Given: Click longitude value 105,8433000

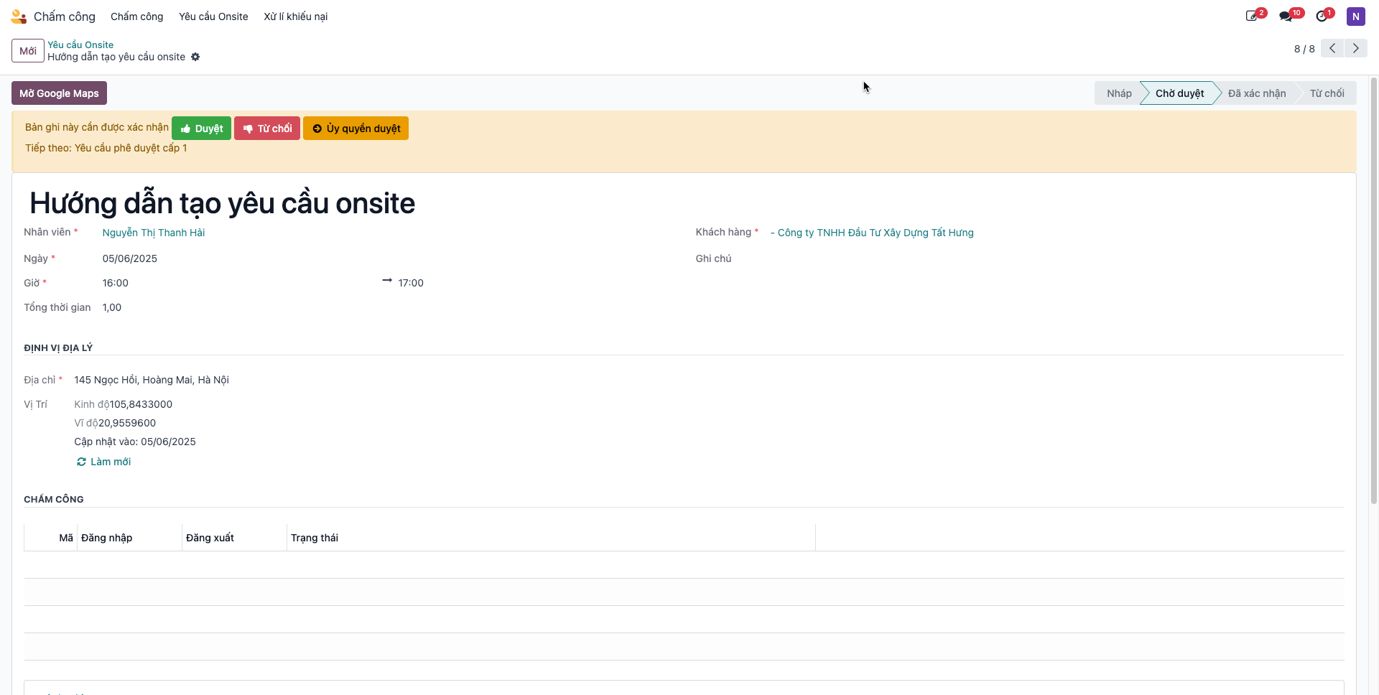Looking at the screenshot, I should pyautogui.click(x=141, y=404).
